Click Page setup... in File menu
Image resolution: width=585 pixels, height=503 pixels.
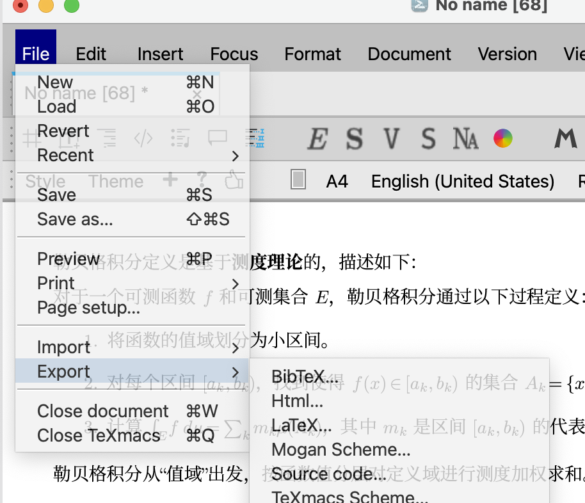pos(88,308)
